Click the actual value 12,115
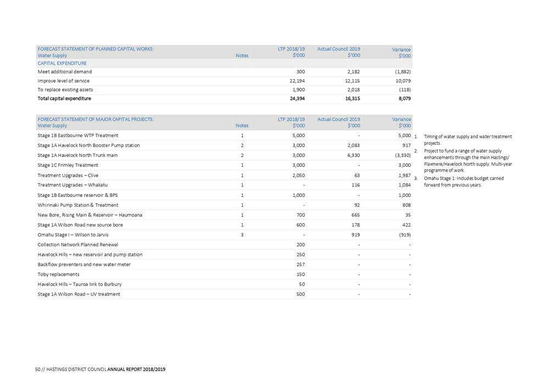Viewport: 547px width, 390px height. click(353, 81)
